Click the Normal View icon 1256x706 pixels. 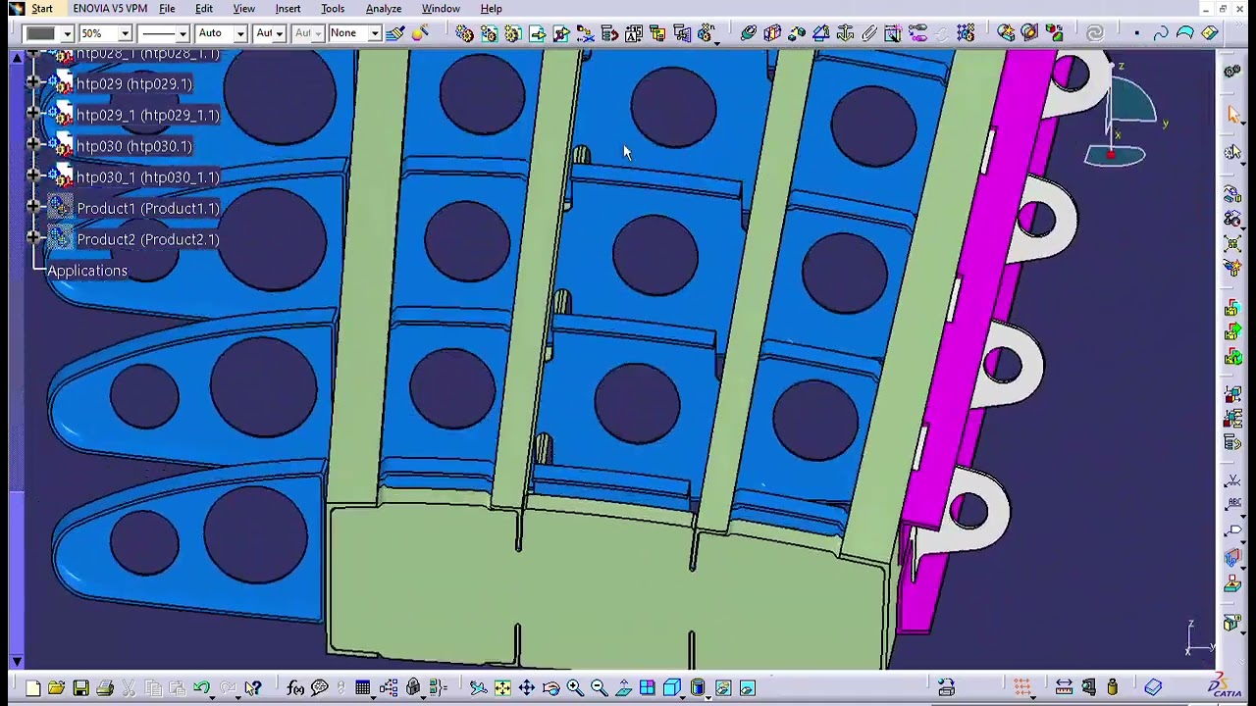click(x=623, y=688)
